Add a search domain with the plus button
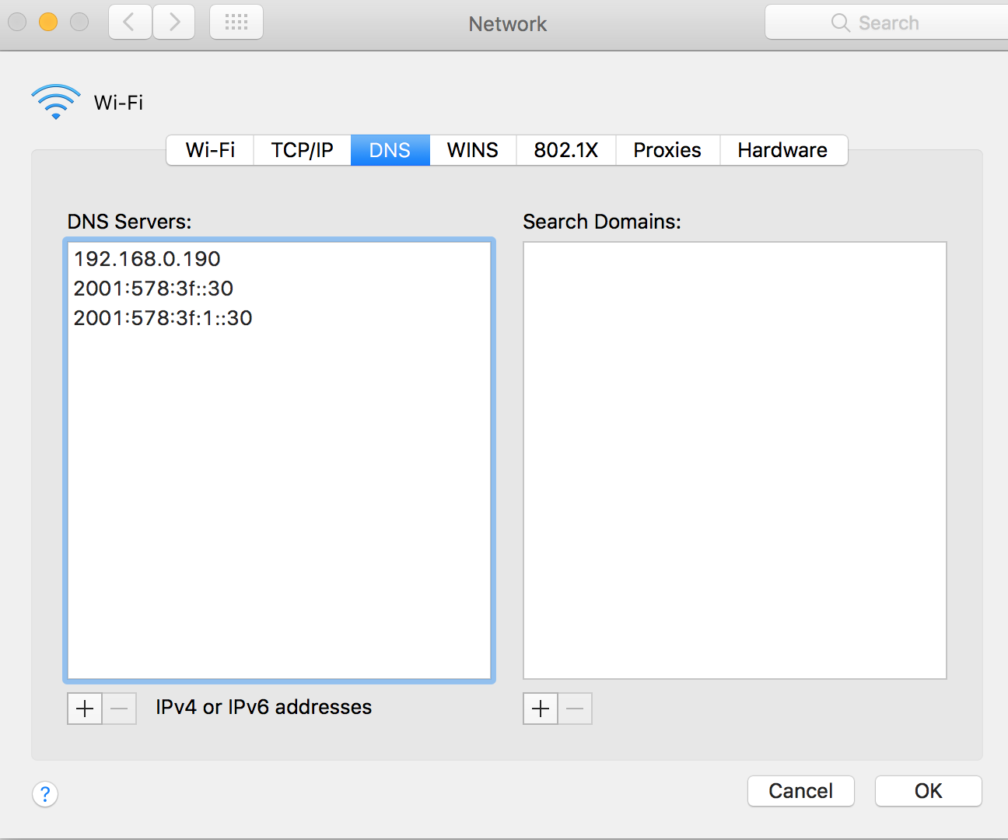The image size is (1008, 840). pos(541,709)
